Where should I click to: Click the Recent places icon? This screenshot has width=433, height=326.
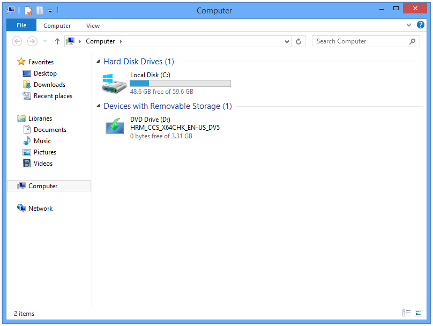coord(27,95)
